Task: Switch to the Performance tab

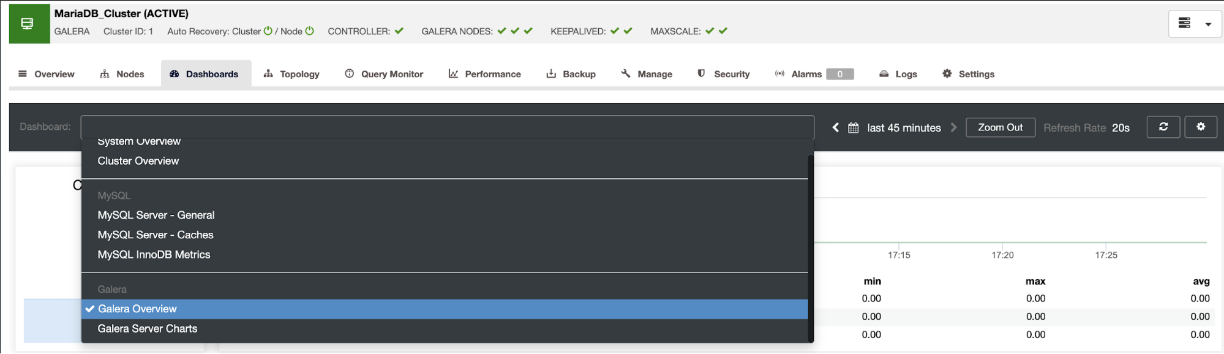Action: click(485, 74)
